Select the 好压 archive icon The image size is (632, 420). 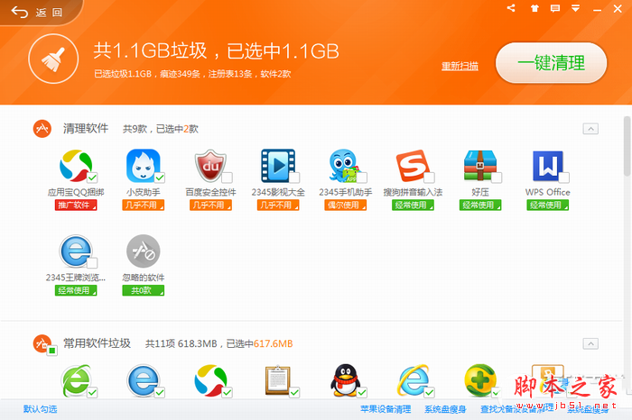coord(480,166)
